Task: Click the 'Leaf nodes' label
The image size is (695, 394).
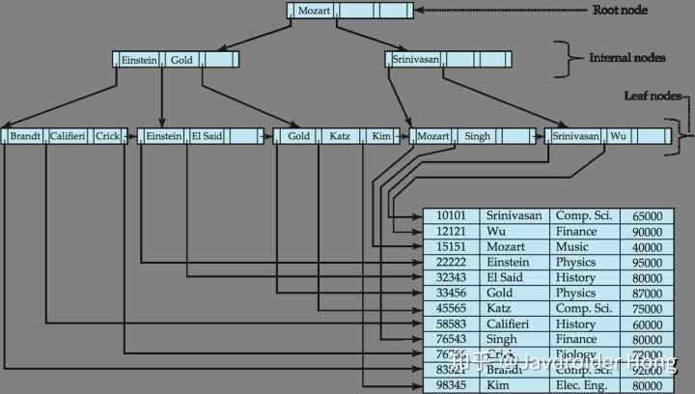Action: tap(653, 96)
